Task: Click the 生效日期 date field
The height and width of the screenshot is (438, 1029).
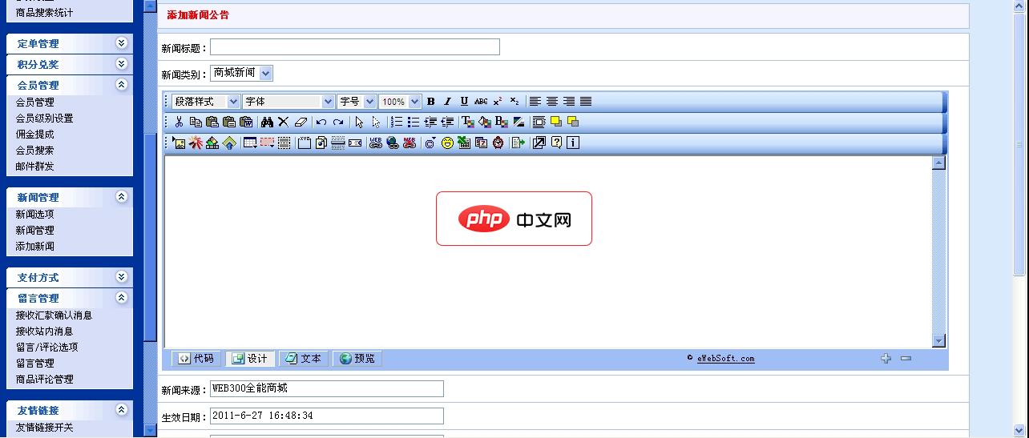Action: tap(327, 416)
